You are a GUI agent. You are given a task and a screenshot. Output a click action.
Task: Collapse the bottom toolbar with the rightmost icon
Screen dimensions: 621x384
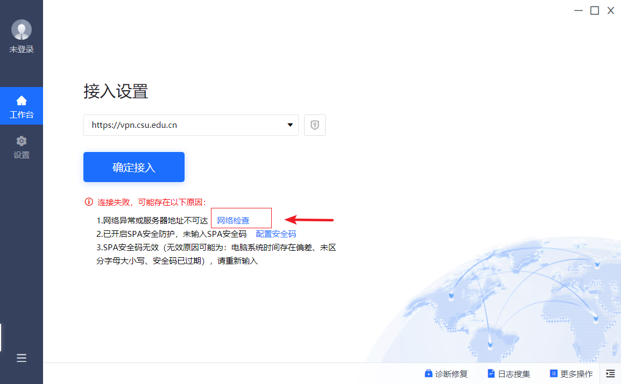pyautogui.click(x=610, y=373)
